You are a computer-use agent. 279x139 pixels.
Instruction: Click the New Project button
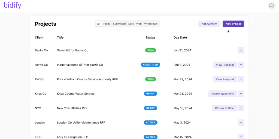pyautogui.click(x=233, y=24)
